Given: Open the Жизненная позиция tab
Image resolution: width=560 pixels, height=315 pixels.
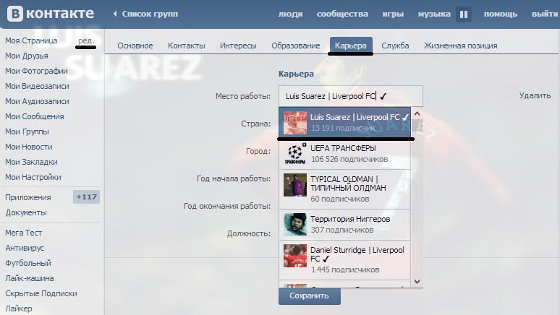Looking at the screenshot, I should coord(461,46).
